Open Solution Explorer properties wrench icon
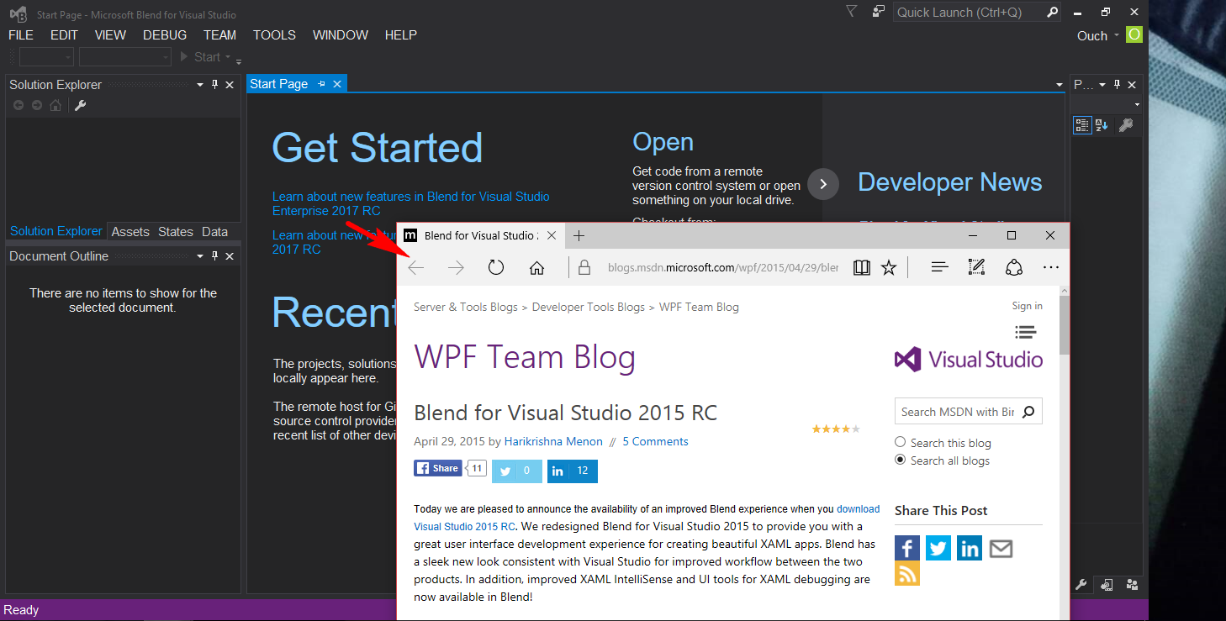The image size is (1226, 621). pos(81,105)
